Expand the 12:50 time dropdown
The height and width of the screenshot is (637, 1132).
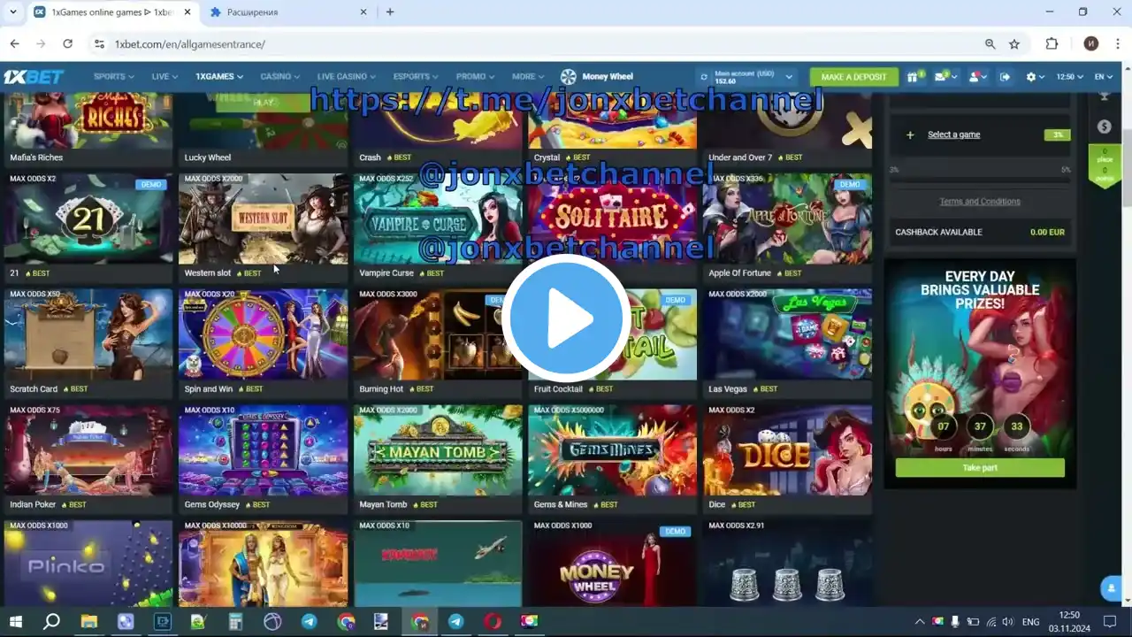(x=1069, y=77)
